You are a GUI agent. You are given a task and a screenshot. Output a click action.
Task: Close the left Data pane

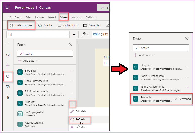[71, 45]
